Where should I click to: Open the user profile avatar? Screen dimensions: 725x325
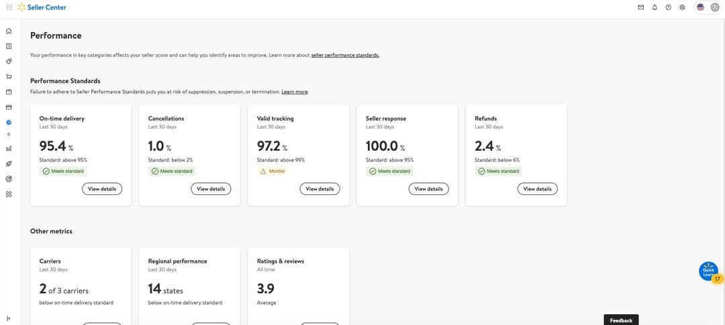click(715, 7)
